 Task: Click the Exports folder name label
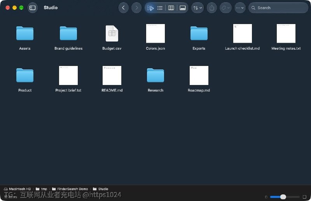199,49
